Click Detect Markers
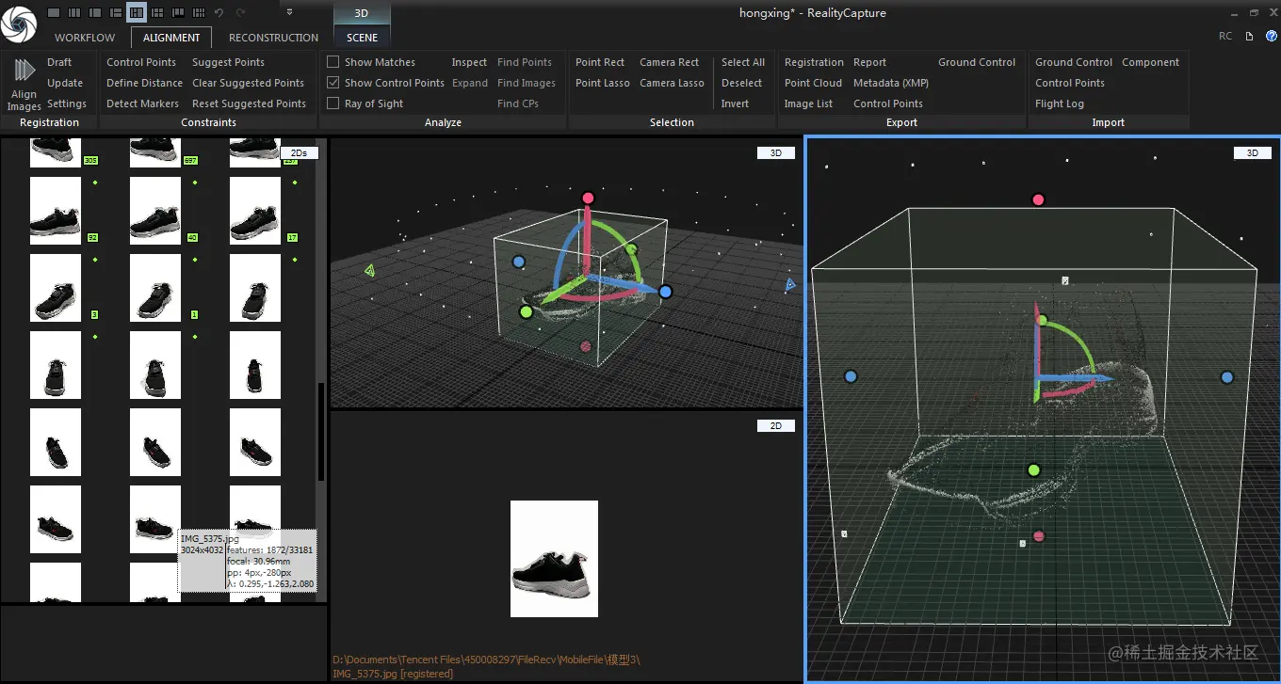Viewport: 1281px width, 684px height. (x=142, y=103)
